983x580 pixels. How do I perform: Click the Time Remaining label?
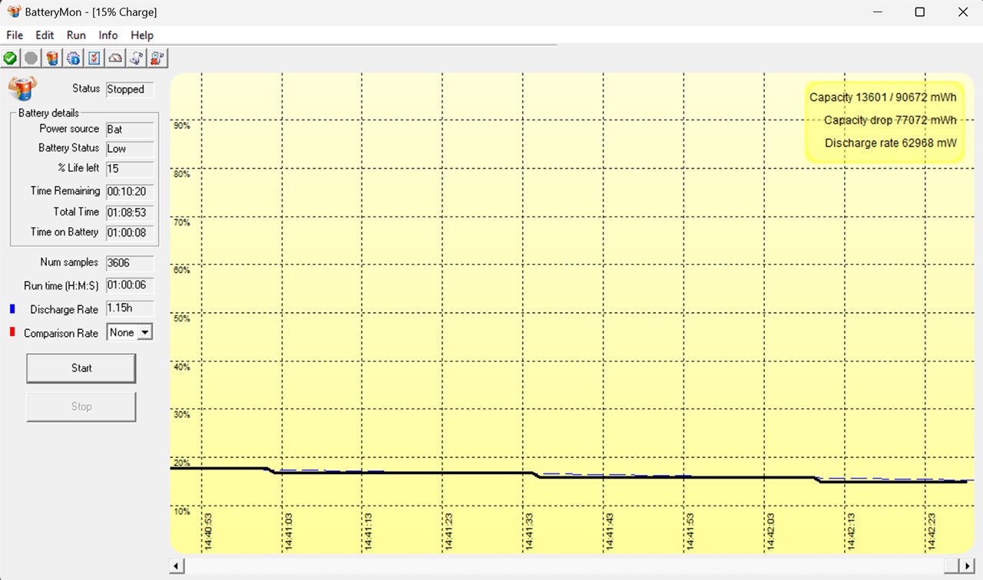pyautogui.click(x=65, y=191)
